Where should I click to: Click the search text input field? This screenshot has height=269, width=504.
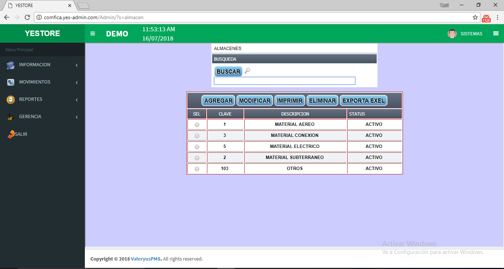coord(284,81)
